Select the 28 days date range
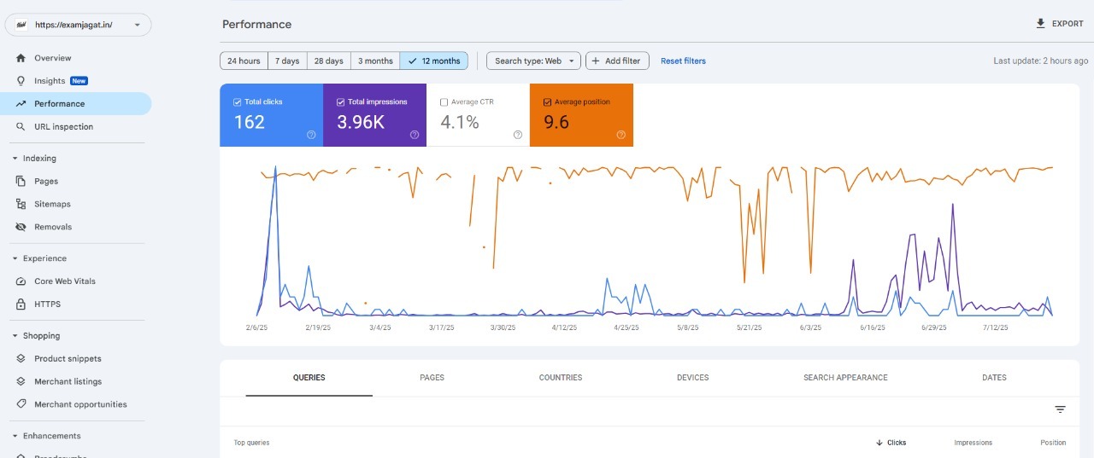 pos(328,61)
